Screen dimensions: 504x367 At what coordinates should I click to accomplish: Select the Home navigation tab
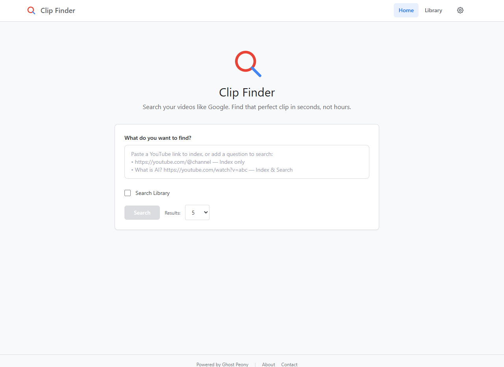[406, 10]
